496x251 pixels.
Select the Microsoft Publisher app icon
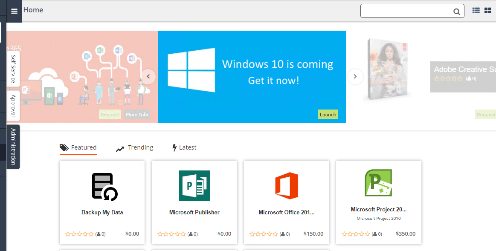click(194, 185)
